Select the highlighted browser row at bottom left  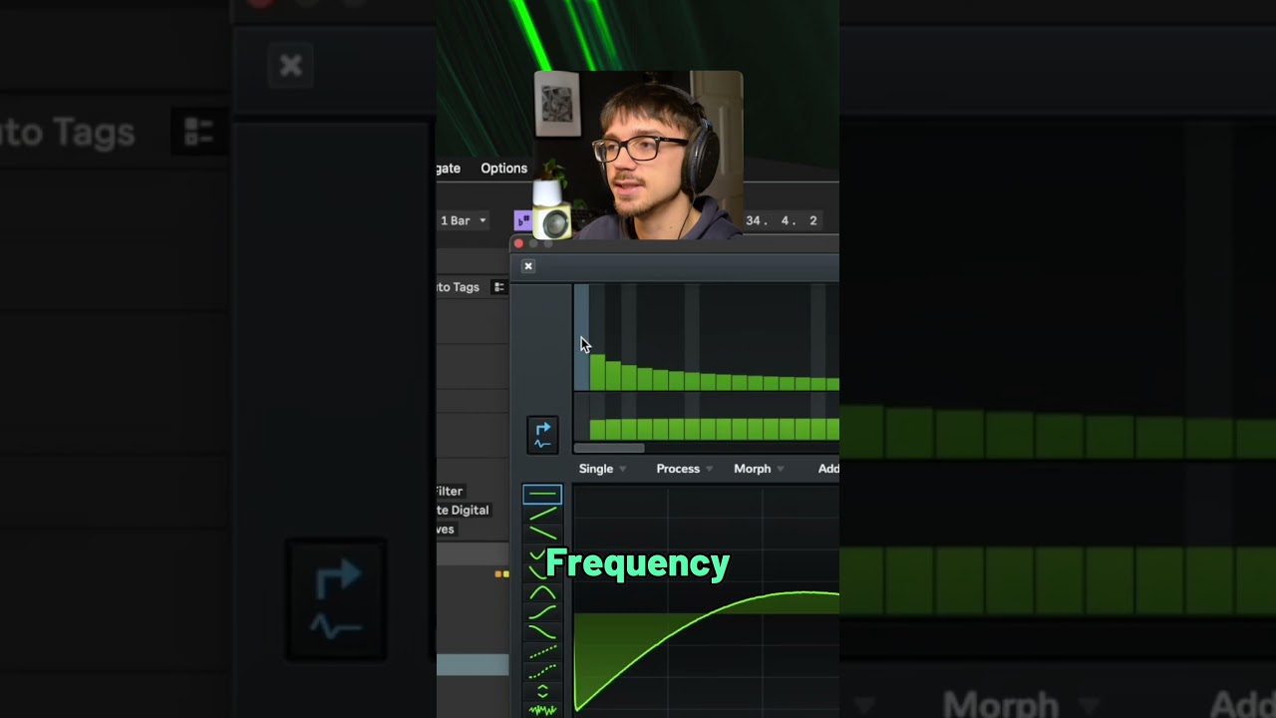[473, 665]
